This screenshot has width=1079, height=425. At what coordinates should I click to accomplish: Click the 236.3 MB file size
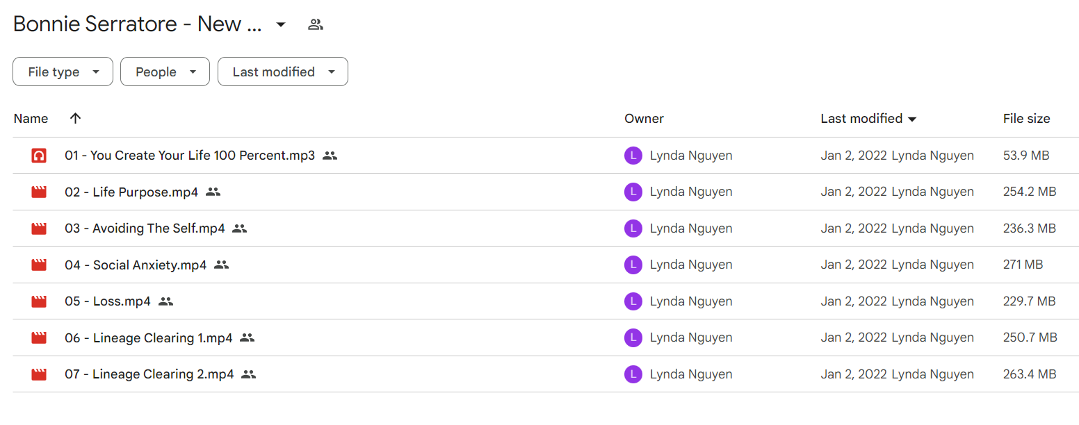click(1030, 228)
